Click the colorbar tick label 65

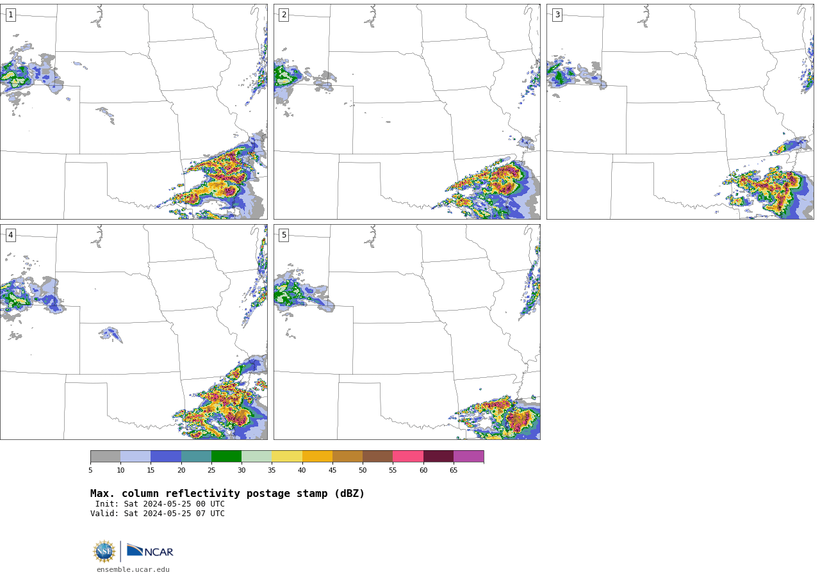click(x=454, y=471)
